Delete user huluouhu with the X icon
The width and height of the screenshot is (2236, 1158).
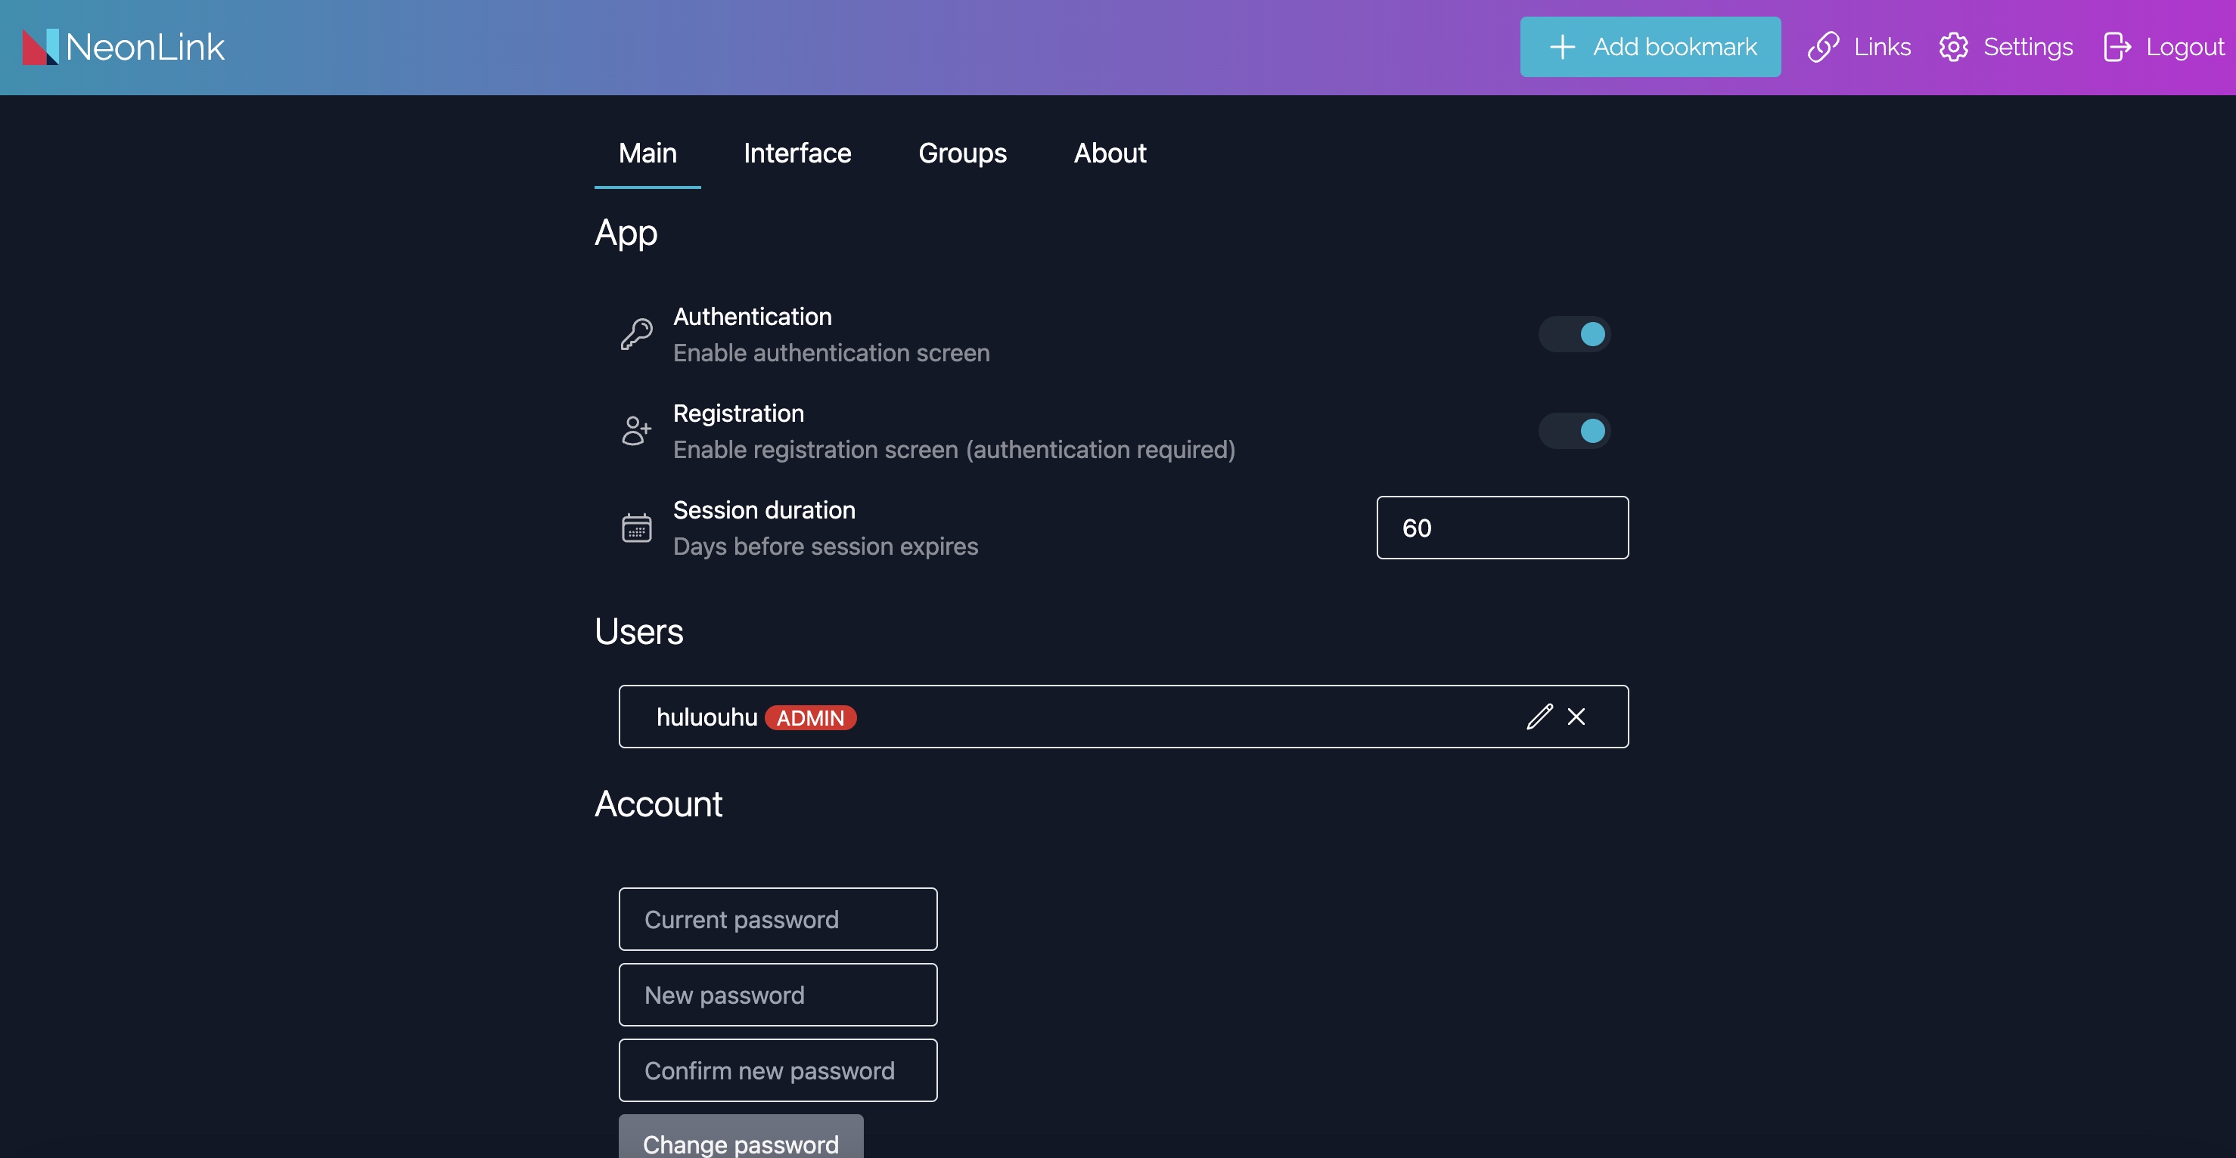coord(1576,717)
